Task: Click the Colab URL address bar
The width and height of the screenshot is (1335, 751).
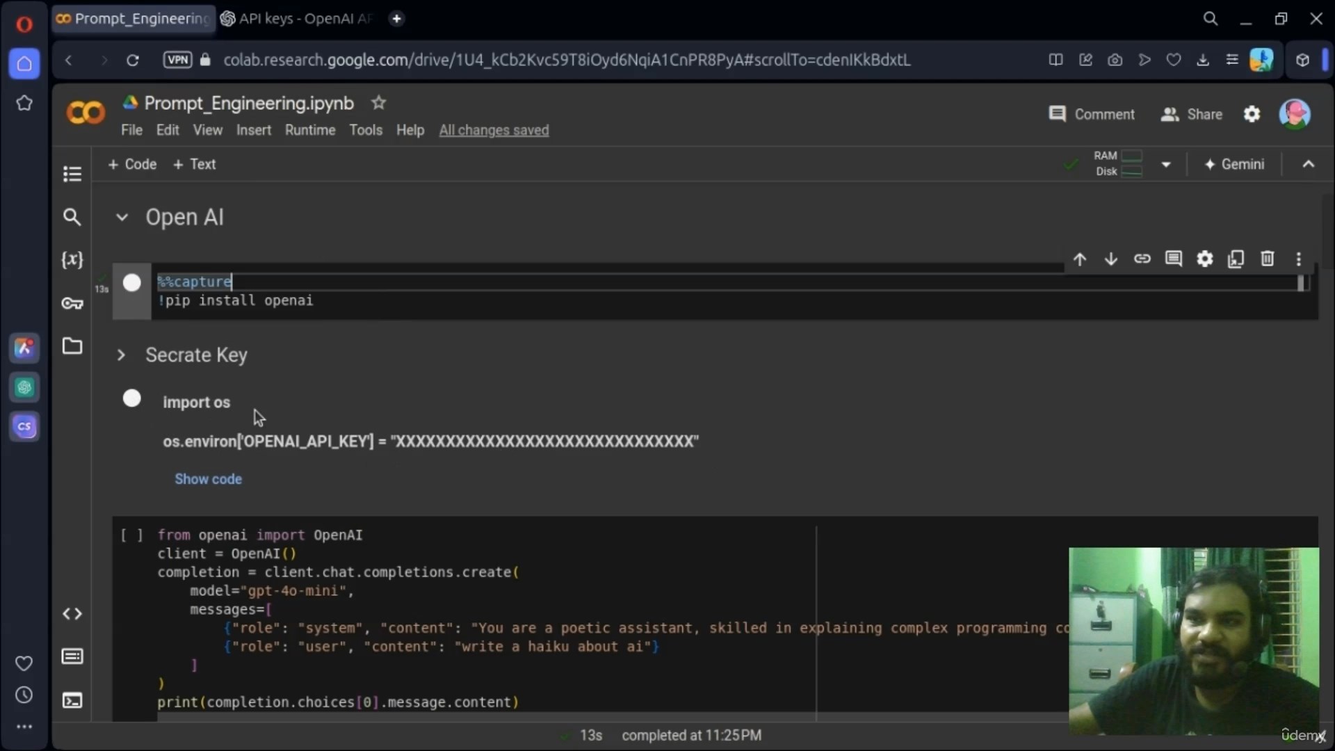Action: [567, 60]
